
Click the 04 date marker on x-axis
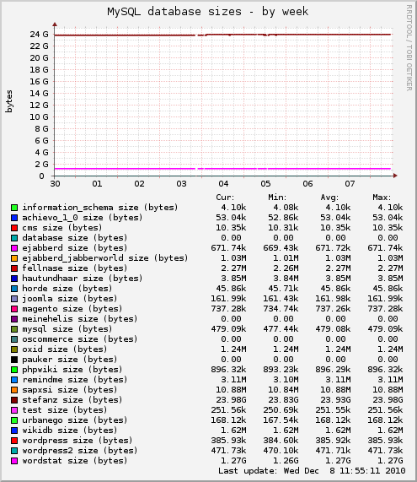223,184
